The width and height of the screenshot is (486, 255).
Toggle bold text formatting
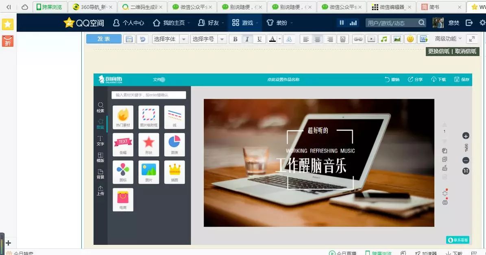(235, 39)
